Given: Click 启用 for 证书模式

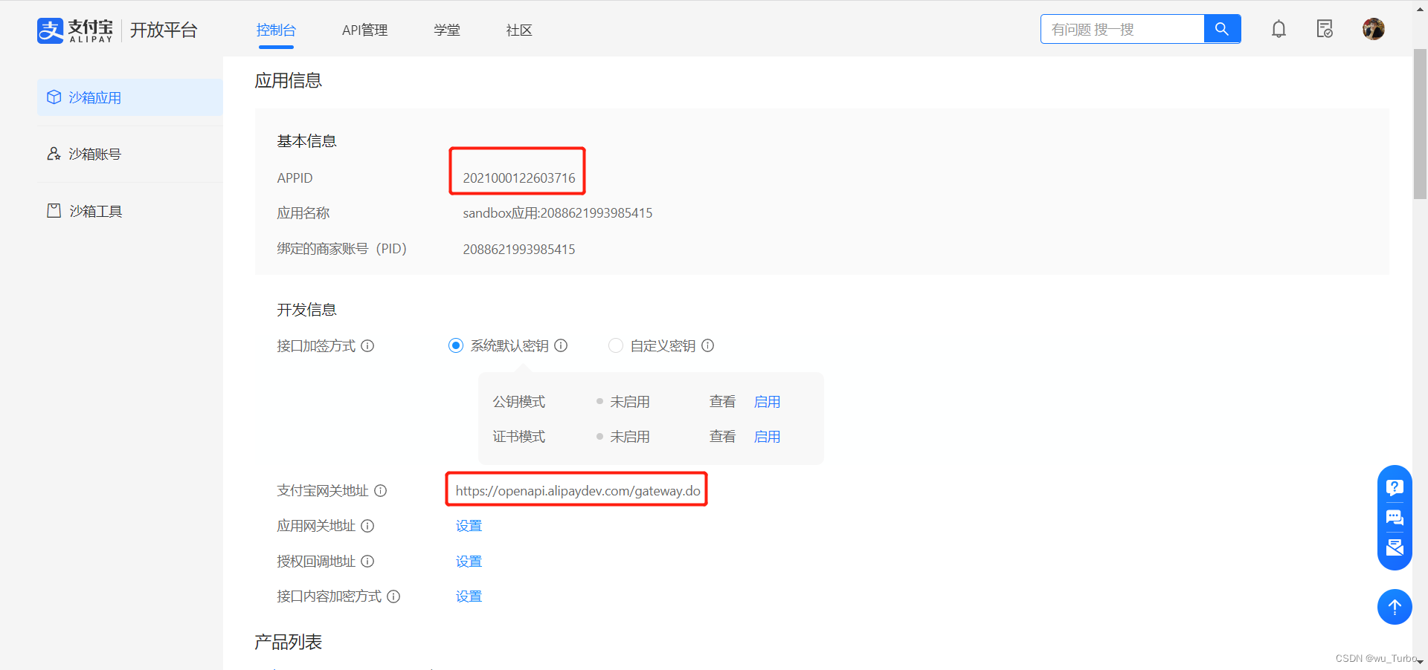Looking at the screenshot, I should [x=767, y=437].
